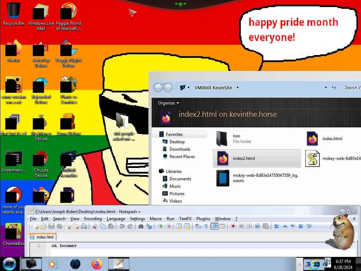This screenshot has height=271, width=361.
Task: Open the recent pages dropdown beside navigation arrows
Action: (x=175, y=88)
